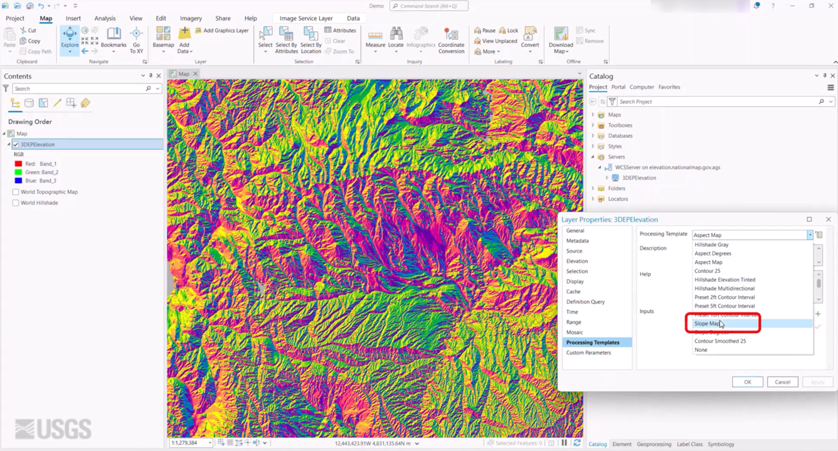The image size is (838, 451).
Task: Expand the Styles node in Catalog
Action: point(593,146)
